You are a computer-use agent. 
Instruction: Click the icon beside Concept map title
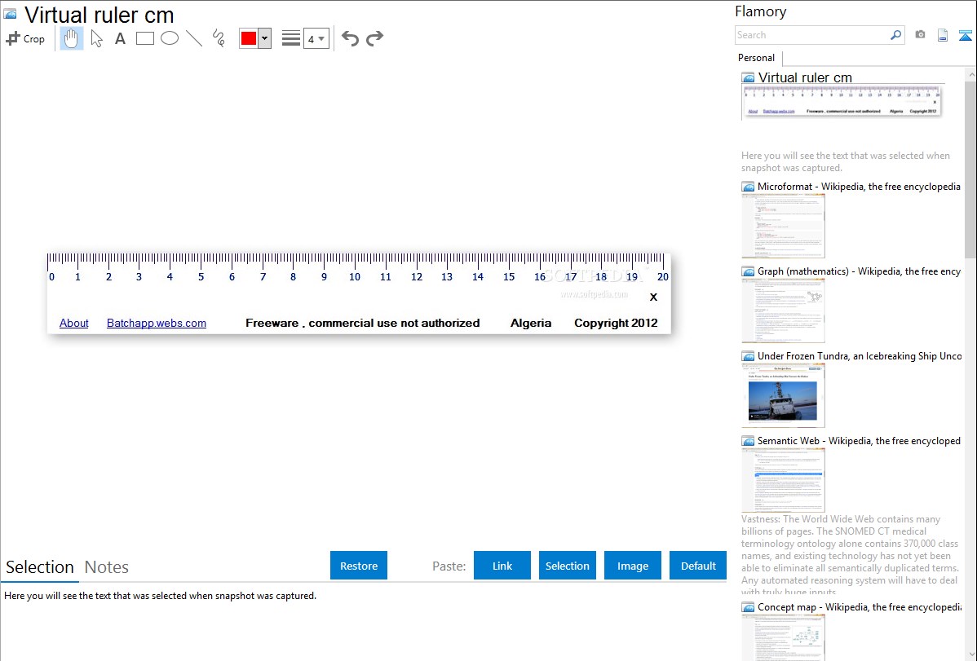749,607
